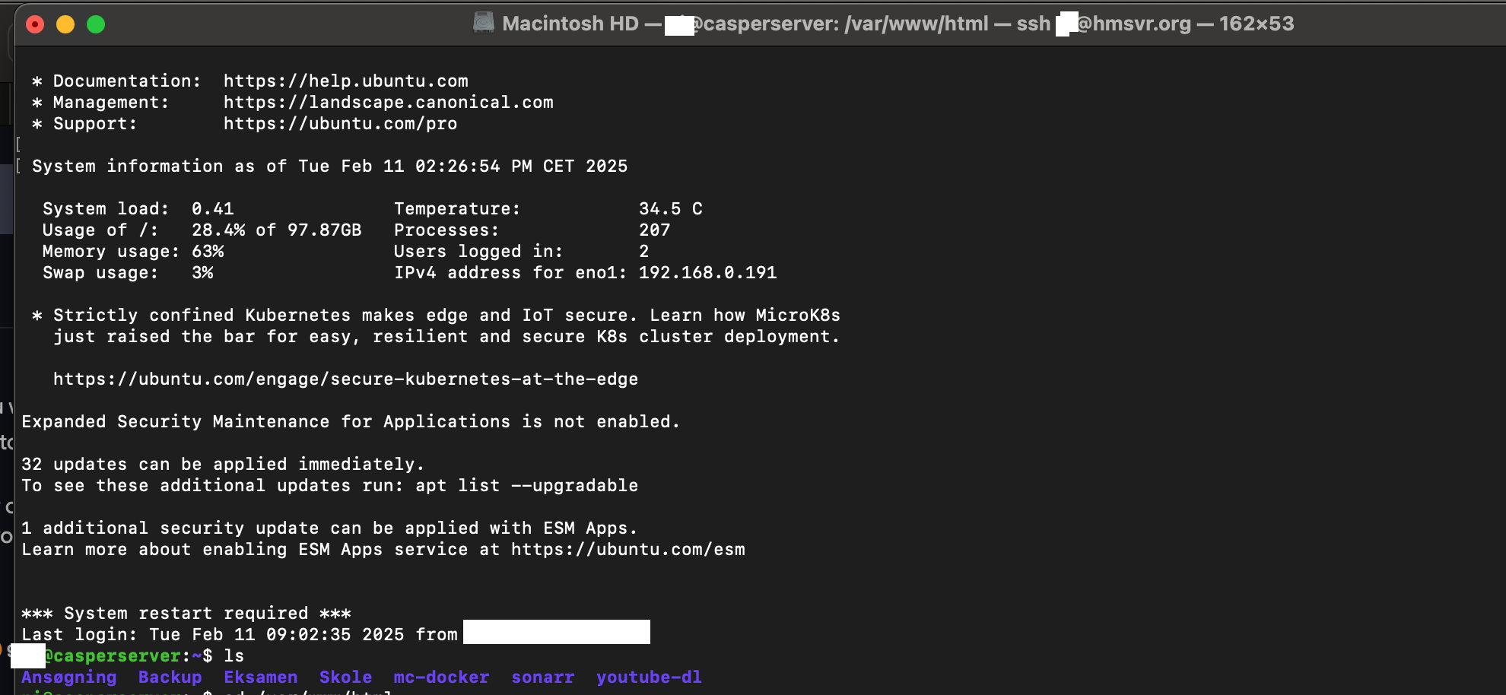Viewport: 1506px width, 695px height.
Task: Click the yellow minimize window button
Action: 65,24
